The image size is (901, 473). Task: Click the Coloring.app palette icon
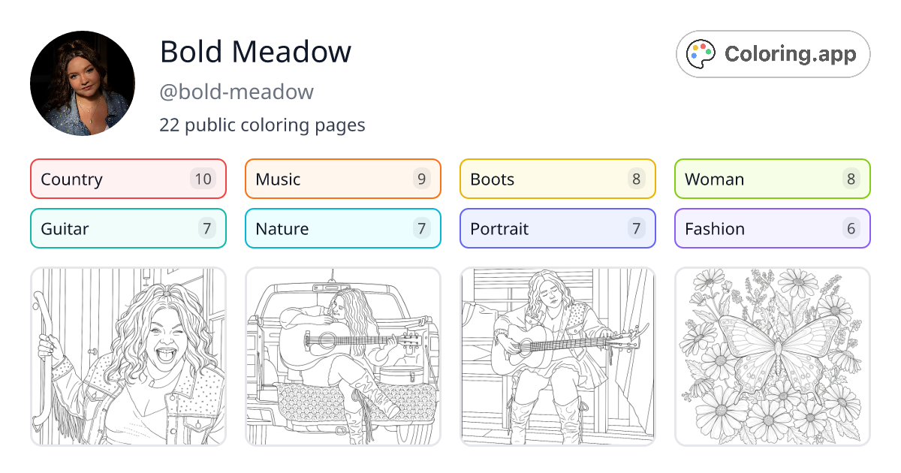coord(701,53)
